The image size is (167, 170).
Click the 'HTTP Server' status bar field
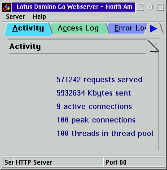[59, 162]
